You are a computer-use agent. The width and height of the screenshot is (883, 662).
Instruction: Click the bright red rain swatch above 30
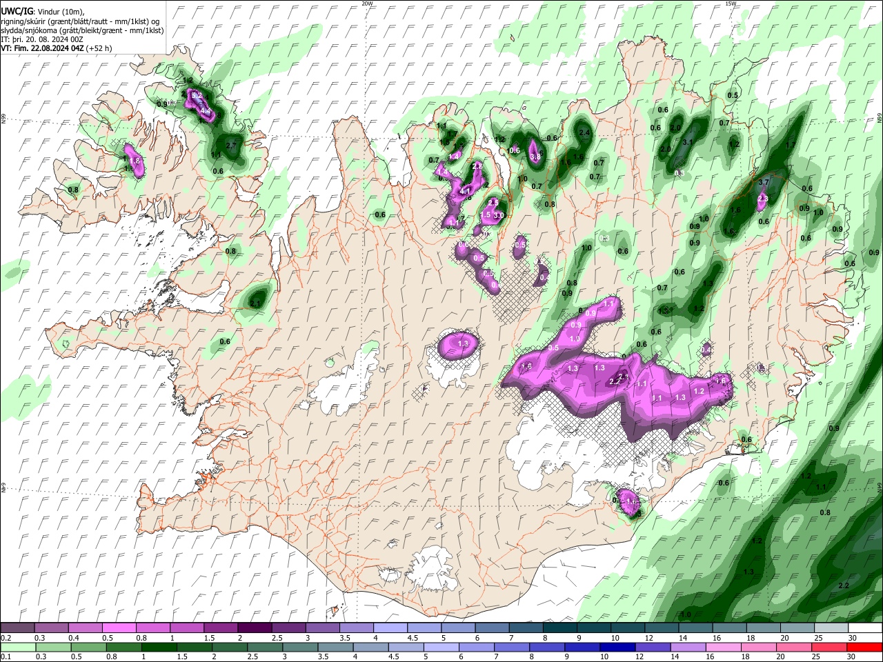(x=864, y=647)
